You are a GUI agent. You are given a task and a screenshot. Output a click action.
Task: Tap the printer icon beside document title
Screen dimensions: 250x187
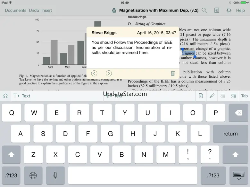coord(114,11)
